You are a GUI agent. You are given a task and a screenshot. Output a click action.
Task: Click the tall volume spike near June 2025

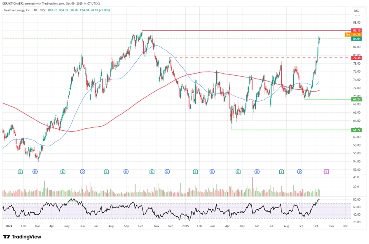coord(253,186)
